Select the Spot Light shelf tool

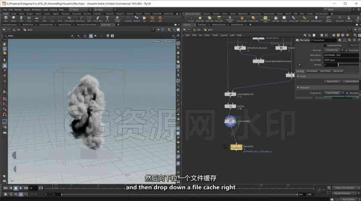coord(209,18)
